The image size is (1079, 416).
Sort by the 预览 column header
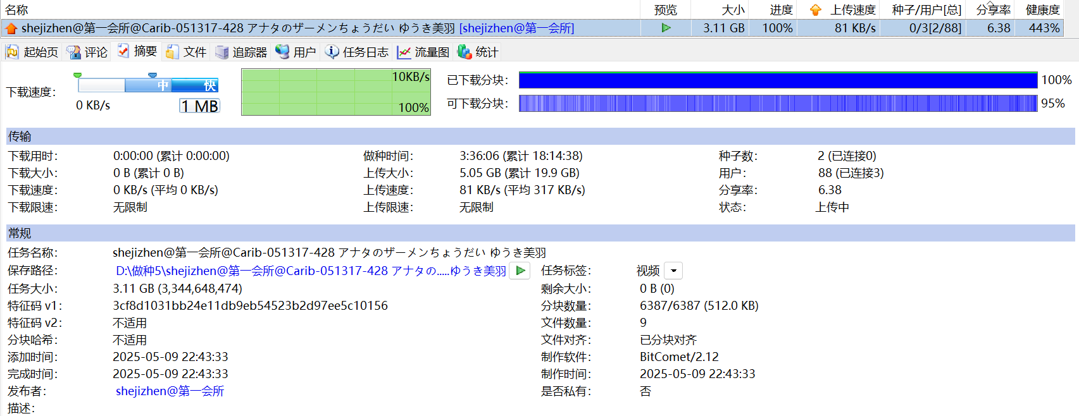666,10
